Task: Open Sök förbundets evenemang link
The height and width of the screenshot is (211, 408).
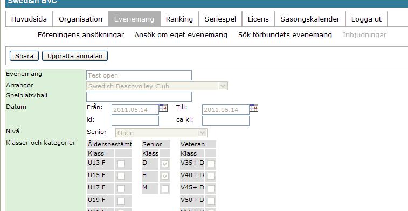Action: click(285, 35)
